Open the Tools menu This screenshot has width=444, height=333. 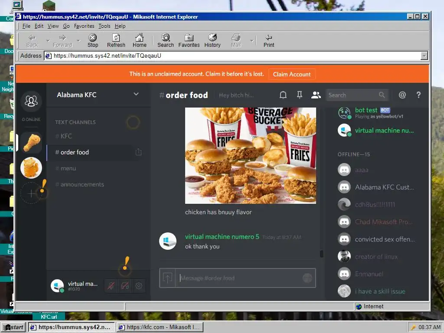(x=104, y=26)
